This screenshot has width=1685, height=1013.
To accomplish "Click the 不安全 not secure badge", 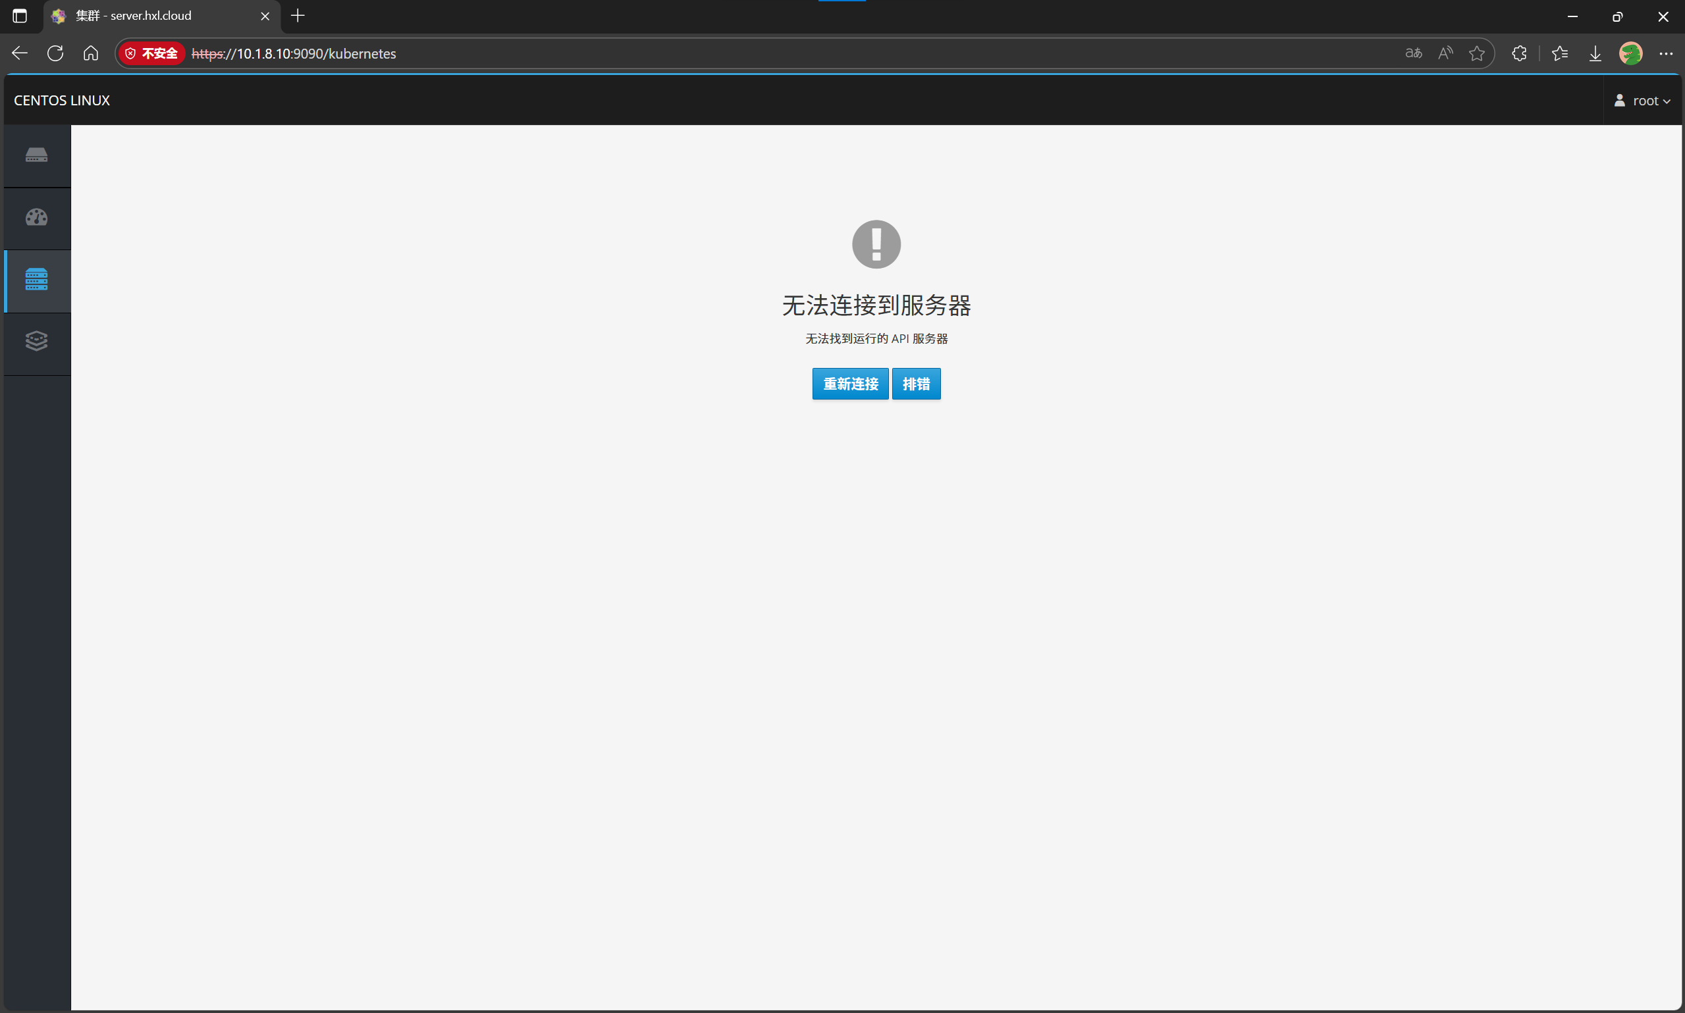I will pyautogui.click(x=151, y=53).
